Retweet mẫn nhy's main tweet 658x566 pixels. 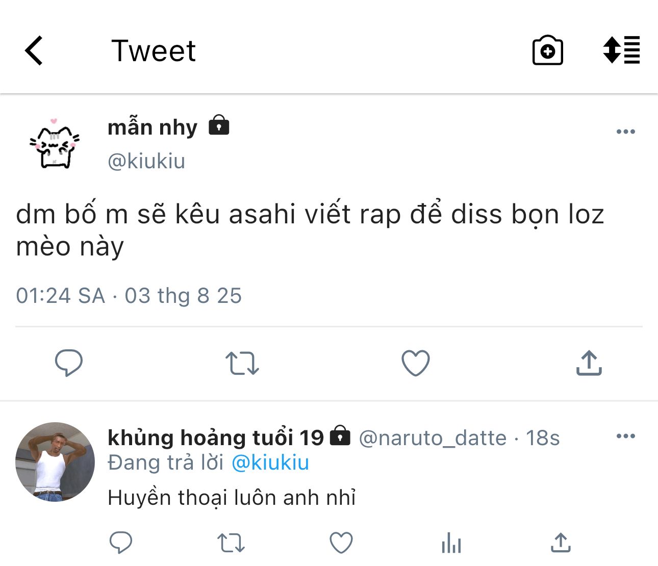tap(242, 363)
